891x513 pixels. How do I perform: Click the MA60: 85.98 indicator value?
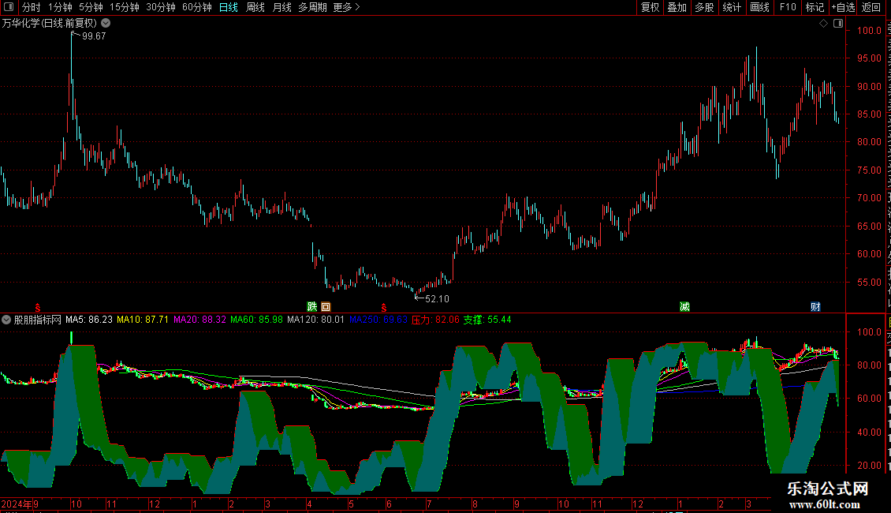click(256, 320)
